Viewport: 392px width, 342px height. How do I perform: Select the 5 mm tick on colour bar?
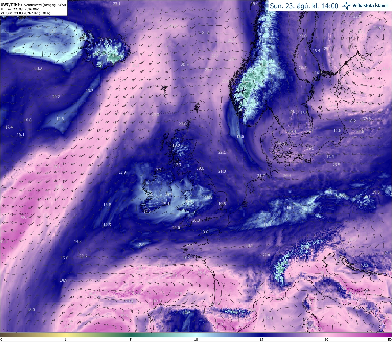tap(131, 339)
